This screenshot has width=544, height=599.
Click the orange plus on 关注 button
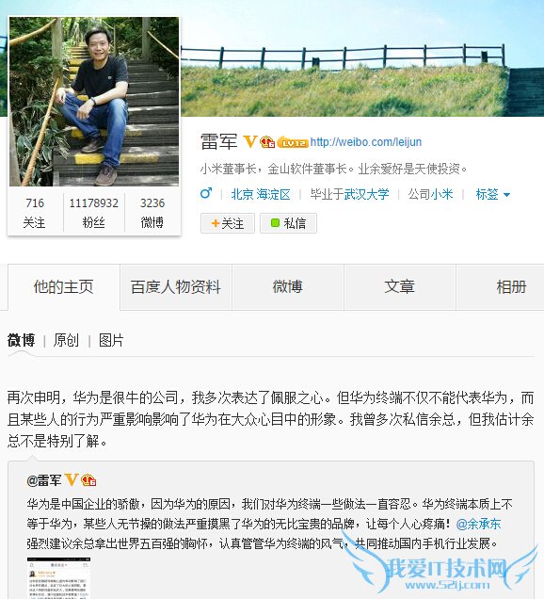click(215, 223)
